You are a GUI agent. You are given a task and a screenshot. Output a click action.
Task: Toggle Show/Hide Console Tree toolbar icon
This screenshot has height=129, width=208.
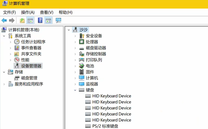(30, 21)
